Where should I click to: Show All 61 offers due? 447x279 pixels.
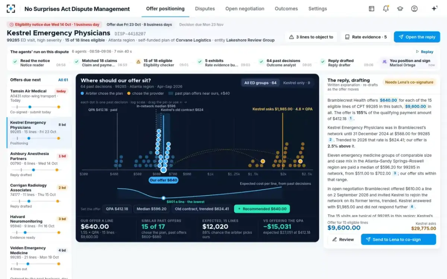tap(63, 80)
